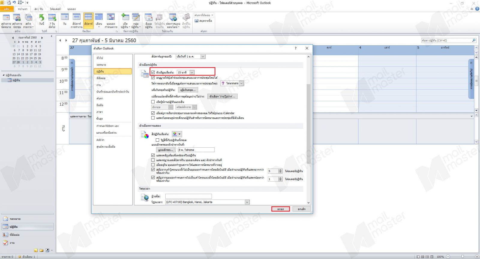Toggle allow attendees to propose new times checkbox
480x259 pixels.
pos(153,78)
